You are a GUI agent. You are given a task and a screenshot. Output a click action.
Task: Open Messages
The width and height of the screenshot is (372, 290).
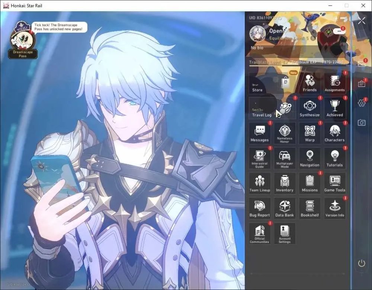tap(260, 133)
